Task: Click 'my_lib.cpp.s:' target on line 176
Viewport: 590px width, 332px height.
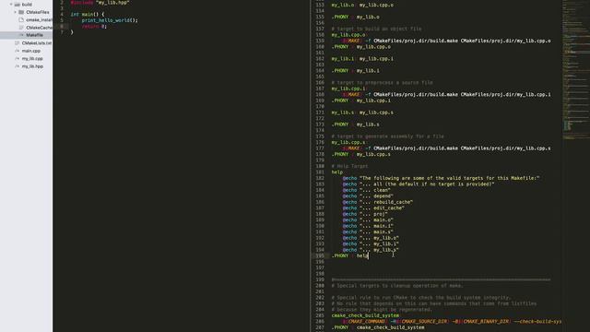Action: (x=348, y=142)
